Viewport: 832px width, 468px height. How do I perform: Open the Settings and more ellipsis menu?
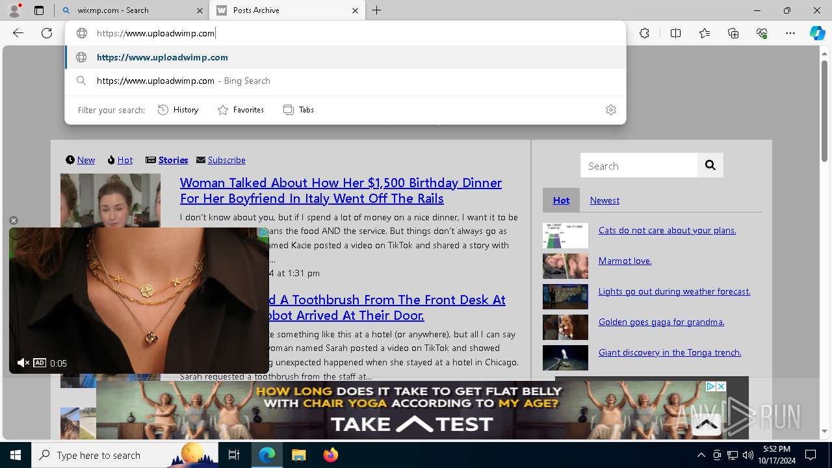[x=790, y=33]
